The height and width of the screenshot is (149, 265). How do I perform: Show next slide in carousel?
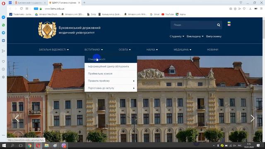pyautogui.click(x=253, y=118)
